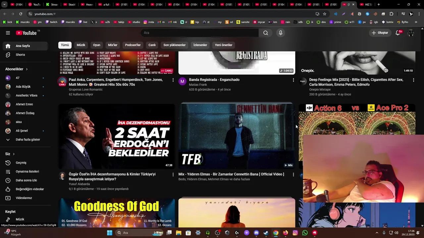Open Aesthetic Vibes subscription
Viewport: 424px width, 238px height.
click(25, 96)
